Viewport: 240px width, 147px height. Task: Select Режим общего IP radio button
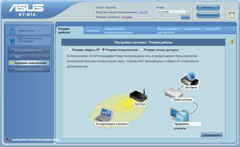[x=70, y=50]
